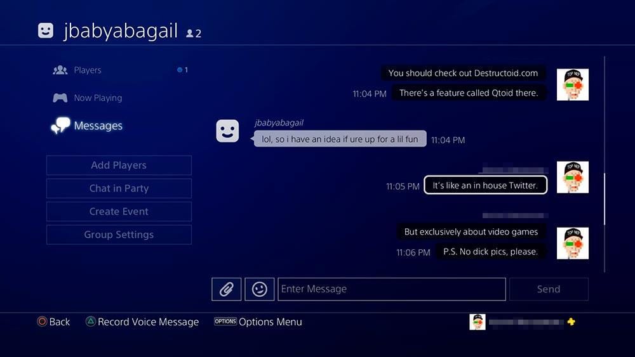Click the member count icon beside the title
Screen dimensions: 635x357
194,34
